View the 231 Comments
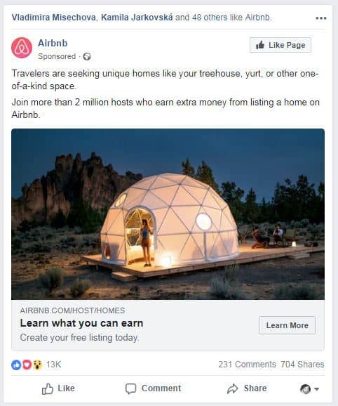 pos(247,365)
